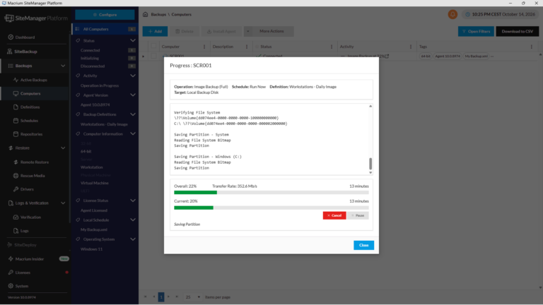Image resolution: width=543 pixels, height=305 pixels.
Task: Open the Tags column options menu
Action: [532, 47]
